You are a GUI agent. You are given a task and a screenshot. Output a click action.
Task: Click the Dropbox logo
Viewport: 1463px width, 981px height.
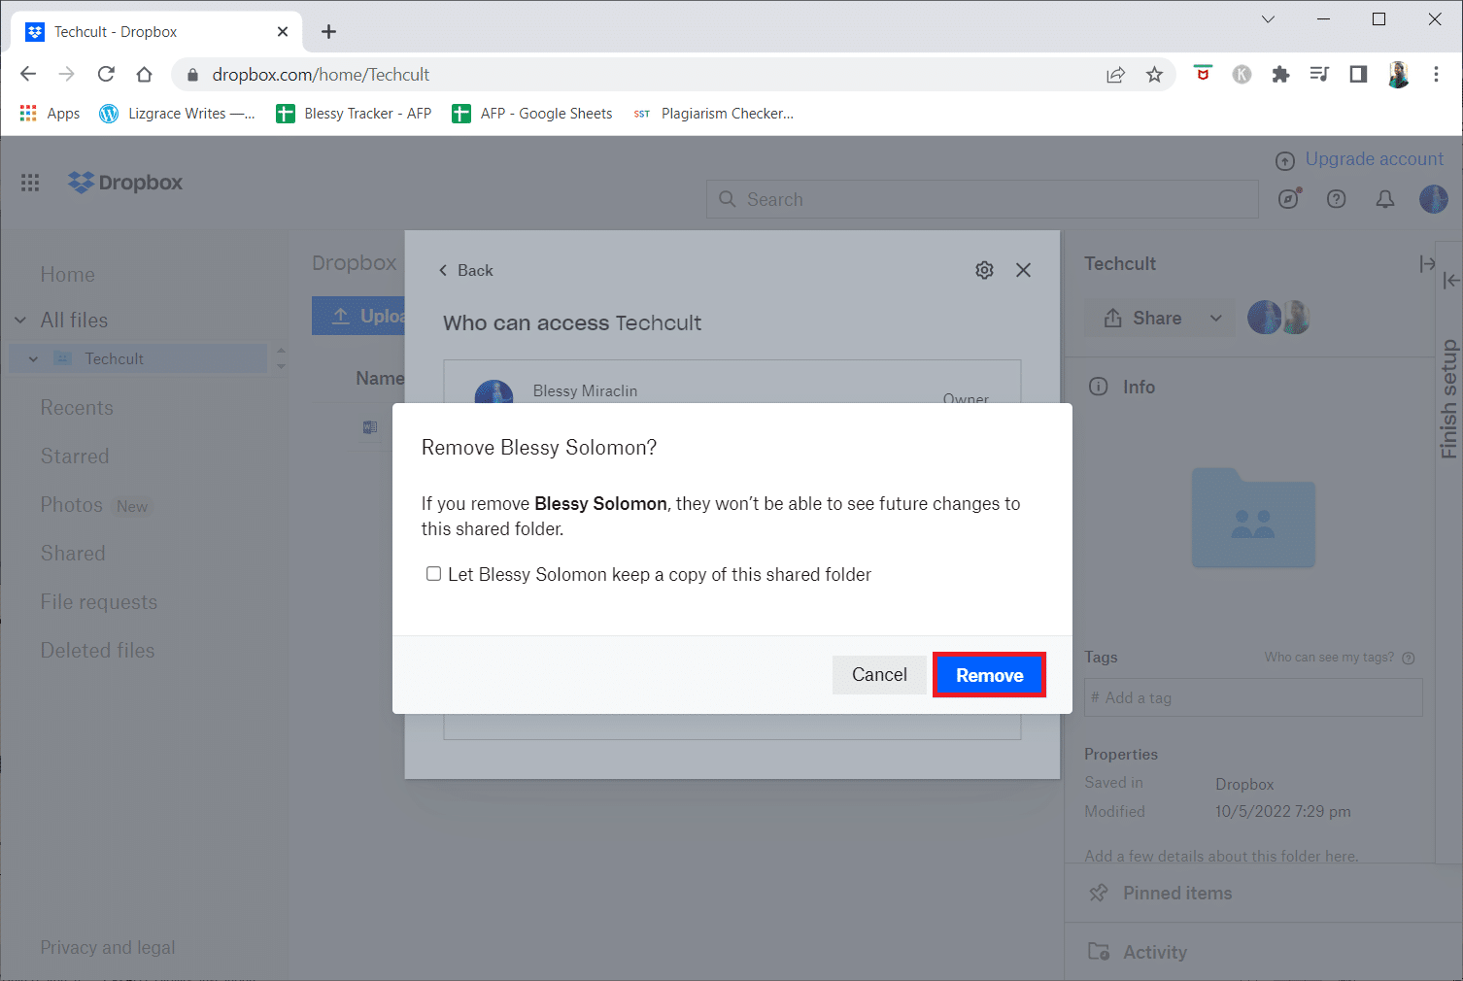[x=125, y=183]
